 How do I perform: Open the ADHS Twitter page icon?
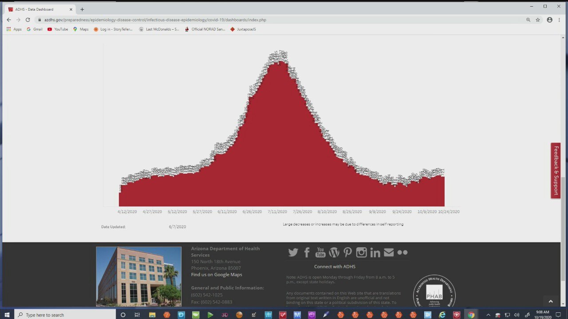pyautogui.click(x=293, y=253)
